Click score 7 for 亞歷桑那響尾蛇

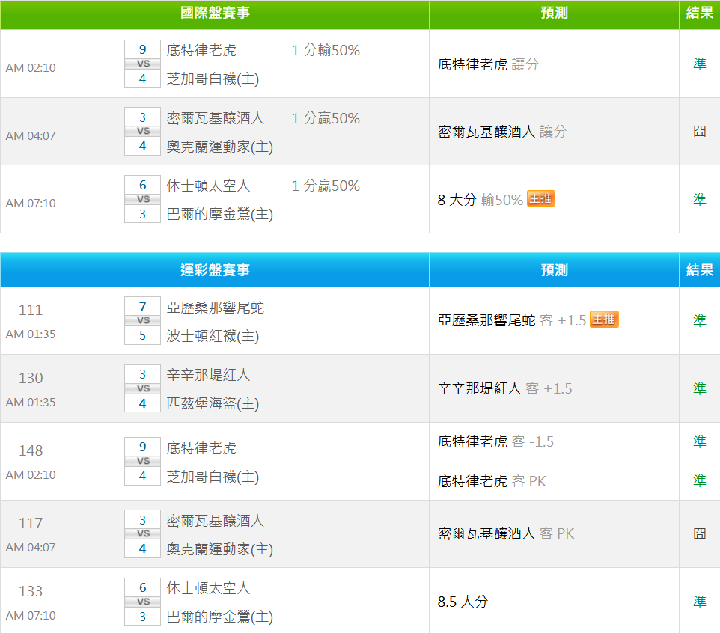point(142,307)
